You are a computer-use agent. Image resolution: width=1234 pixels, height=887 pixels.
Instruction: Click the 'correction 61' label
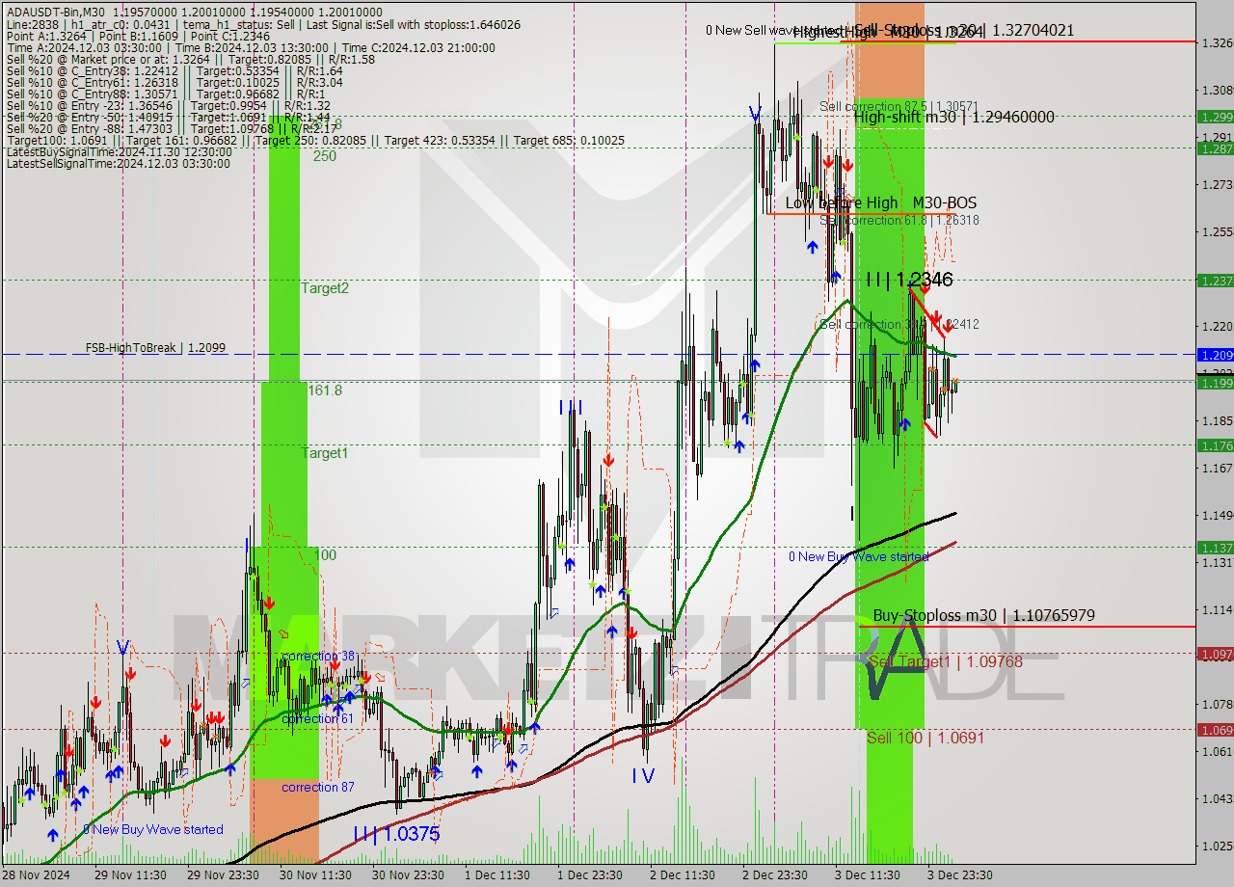(x=317, y=718)
